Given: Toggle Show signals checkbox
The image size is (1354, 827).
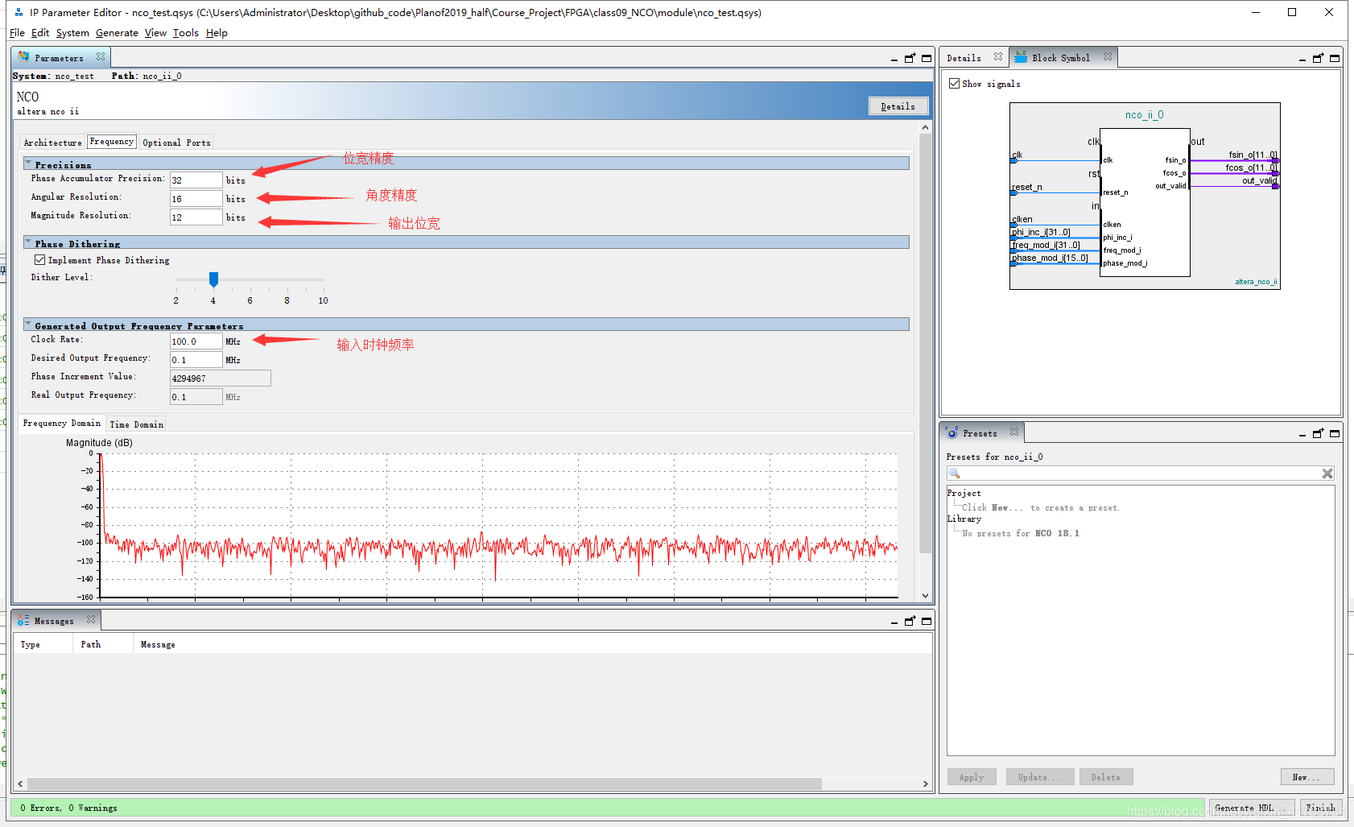Looking at the screenshot, I should (954, 83).
